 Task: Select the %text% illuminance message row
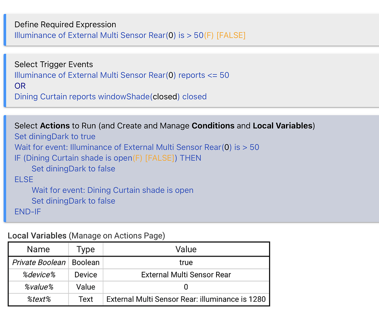(x=186, y=299)
